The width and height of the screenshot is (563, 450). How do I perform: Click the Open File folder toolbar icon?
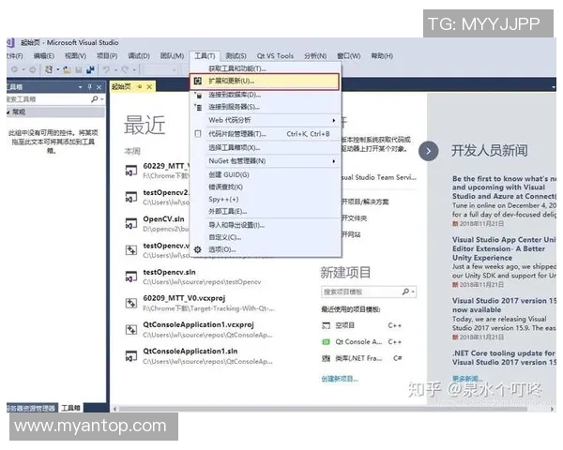point(68,69)
